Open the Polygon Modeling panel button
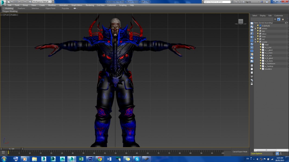Image resolution: width=289 pixels, height=162 pixels. click(x=10, y=11)
